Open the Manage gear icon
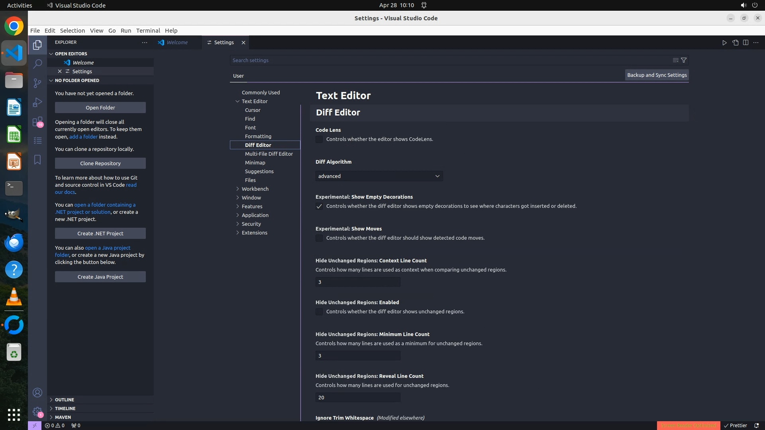Image resolution: width=765 pixels, height=430 pixels. (37, 412)
